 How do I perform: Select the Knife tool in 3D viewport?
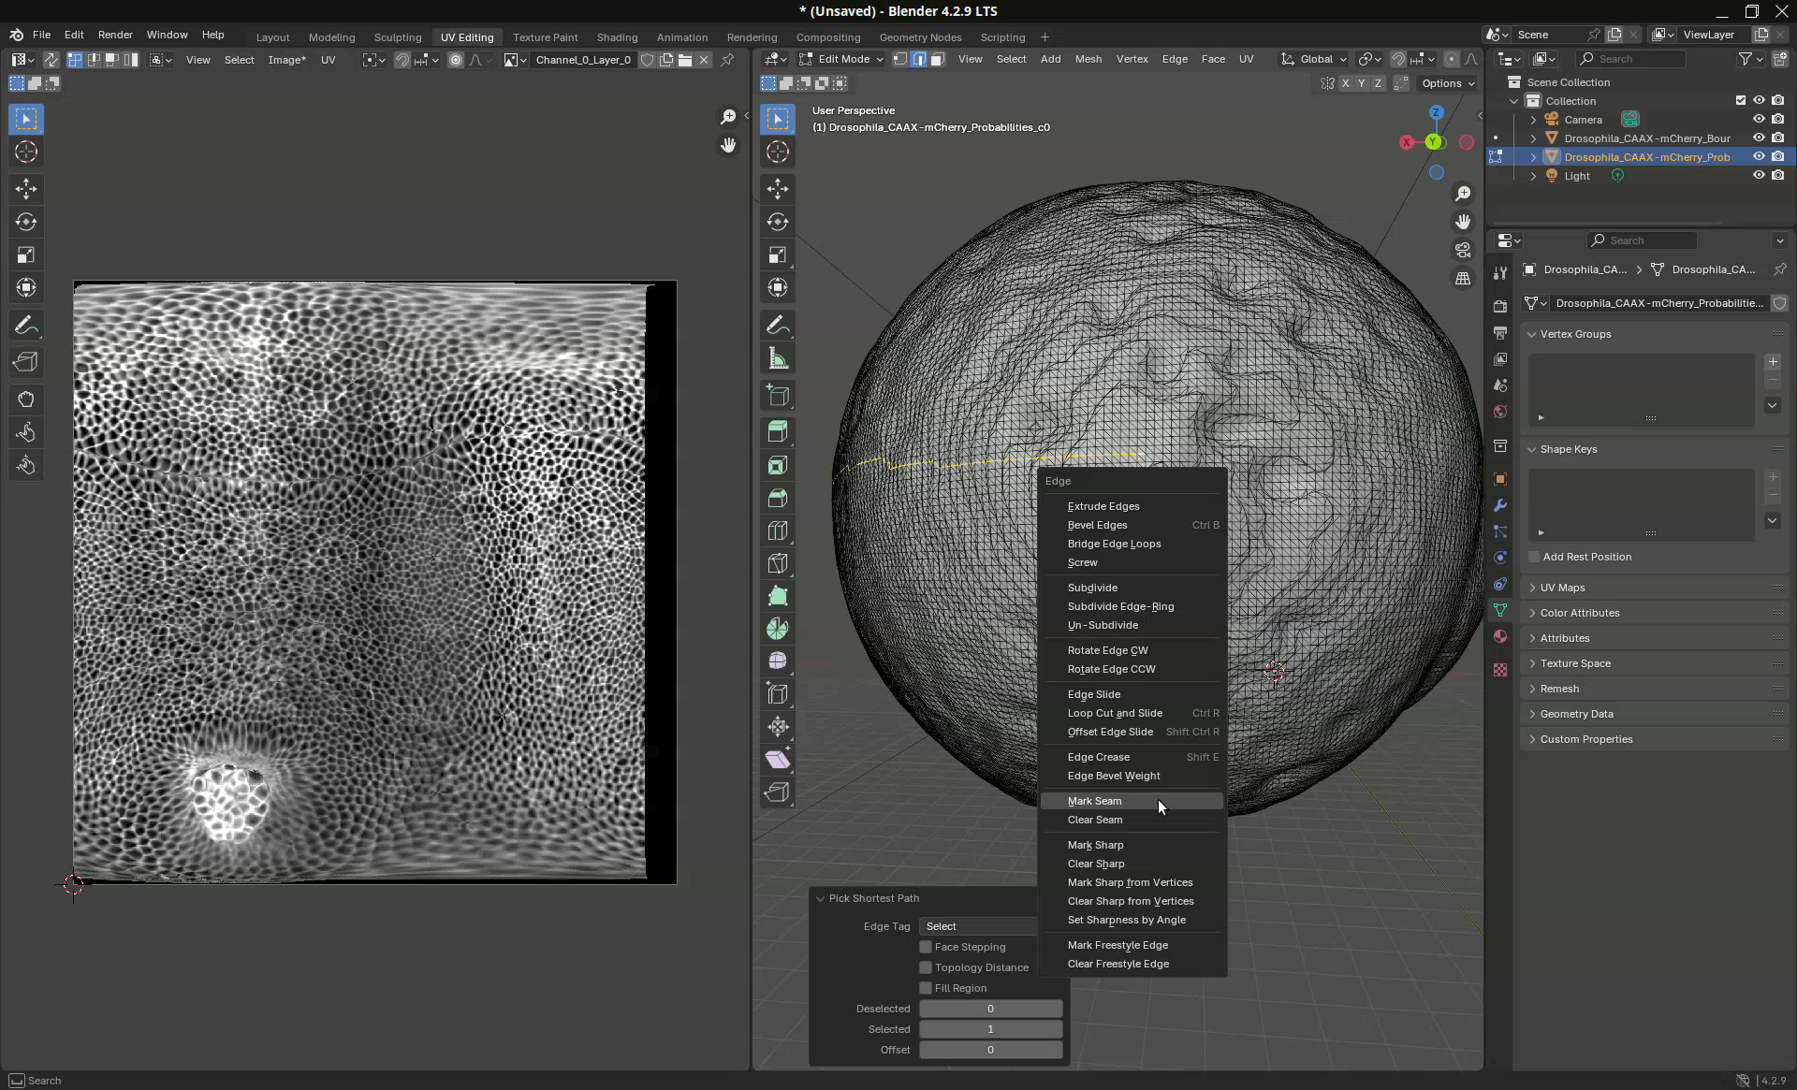777,562
